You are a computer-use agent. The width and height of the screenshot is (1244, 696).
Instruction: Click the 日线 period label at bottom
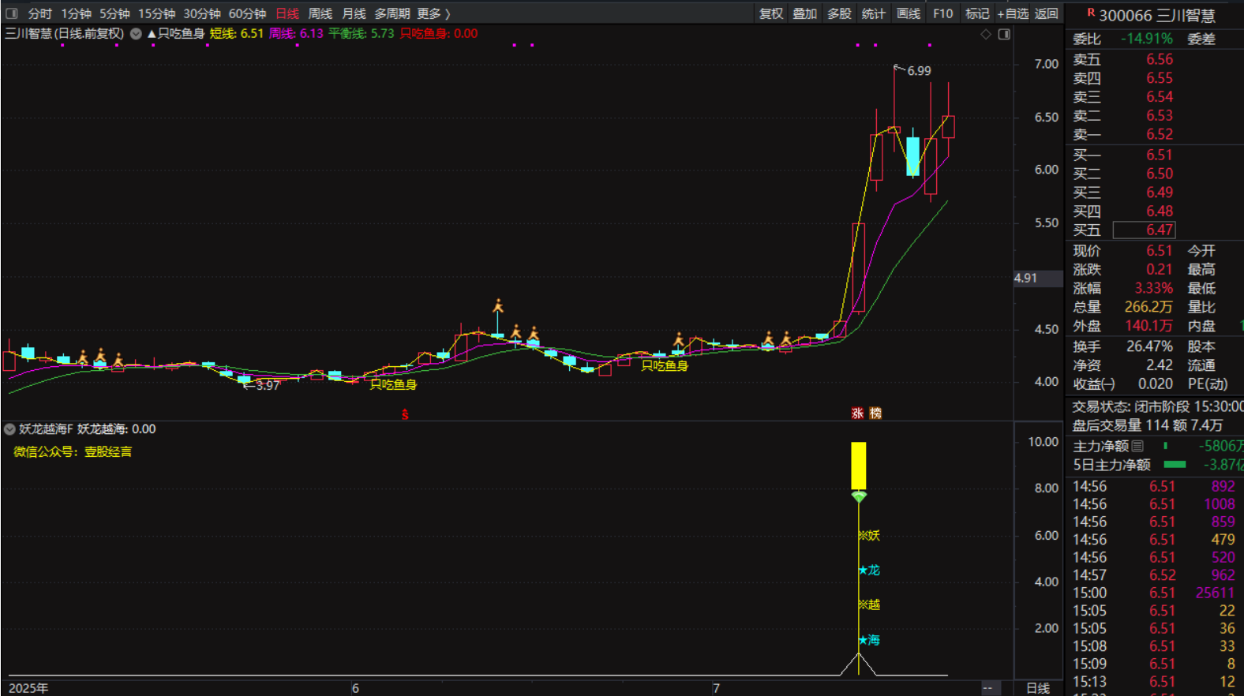click(x=1037, y=688)
